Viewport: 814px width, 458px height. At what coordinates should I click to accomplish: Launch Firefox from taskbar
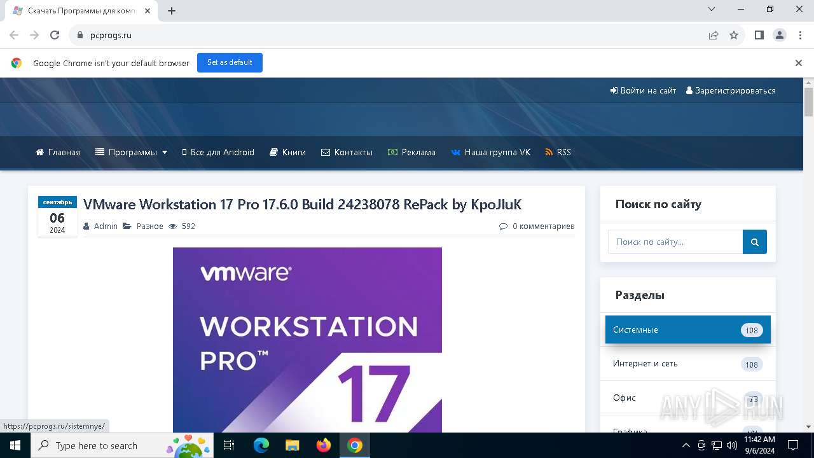(x=324, y=445)
